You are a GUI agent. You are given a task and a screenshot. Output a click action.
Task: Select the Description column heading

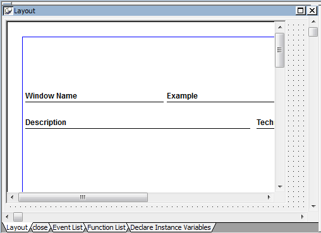tap(45, 122)
